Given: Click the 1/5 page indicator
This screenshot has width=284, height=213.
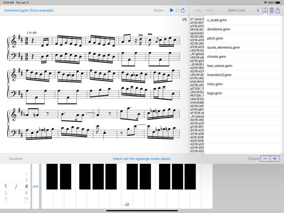Looking at the screenshot, I should [x=184, y=19].
